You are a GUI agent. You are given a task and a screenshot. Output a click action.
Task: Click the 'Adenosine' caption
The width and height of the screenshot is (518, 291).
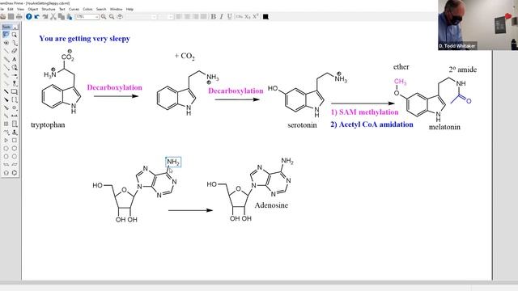point(271,205)
